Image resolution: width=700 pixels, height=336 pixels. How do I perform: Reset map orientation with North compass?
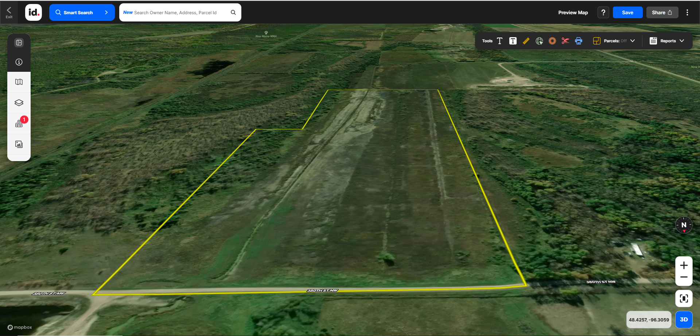[684, 225]
